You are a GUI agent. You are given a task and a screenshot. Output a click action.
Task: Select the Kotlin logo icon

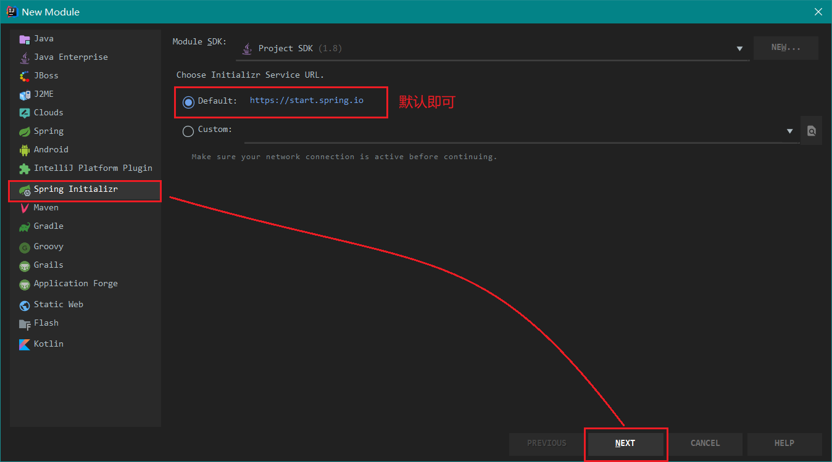(25, 344)
